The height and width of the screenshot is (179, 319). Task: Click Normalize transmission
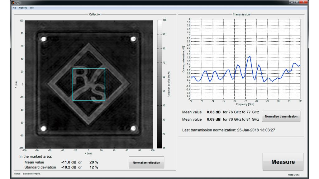pos(281,116)
